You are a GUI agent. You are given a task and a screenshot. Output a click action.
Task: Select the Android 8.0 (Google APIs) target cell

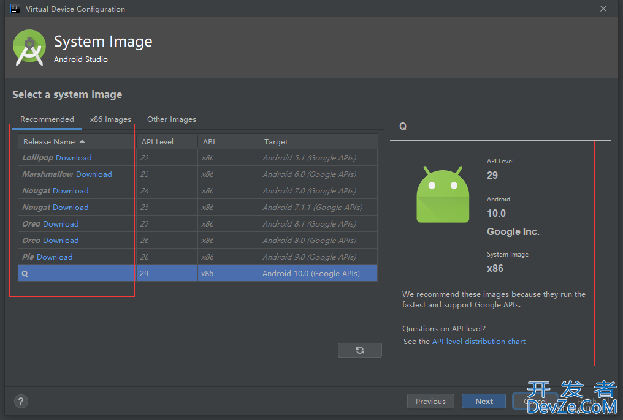pyautogui.click(x=318, y=241)
